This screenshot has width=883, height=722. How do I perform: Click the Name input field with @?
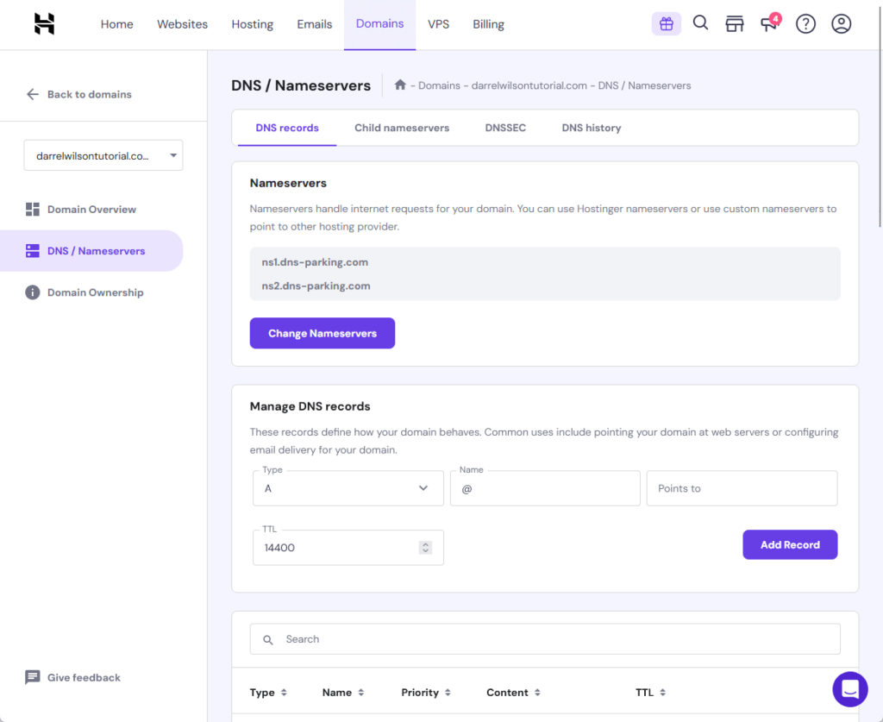point(545,488)
